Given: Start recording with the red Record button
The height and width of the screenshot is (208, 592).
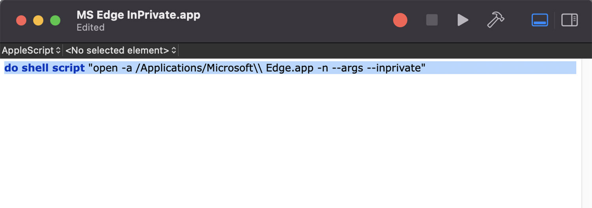Looking at the screenshot, I should pos(400,20).
